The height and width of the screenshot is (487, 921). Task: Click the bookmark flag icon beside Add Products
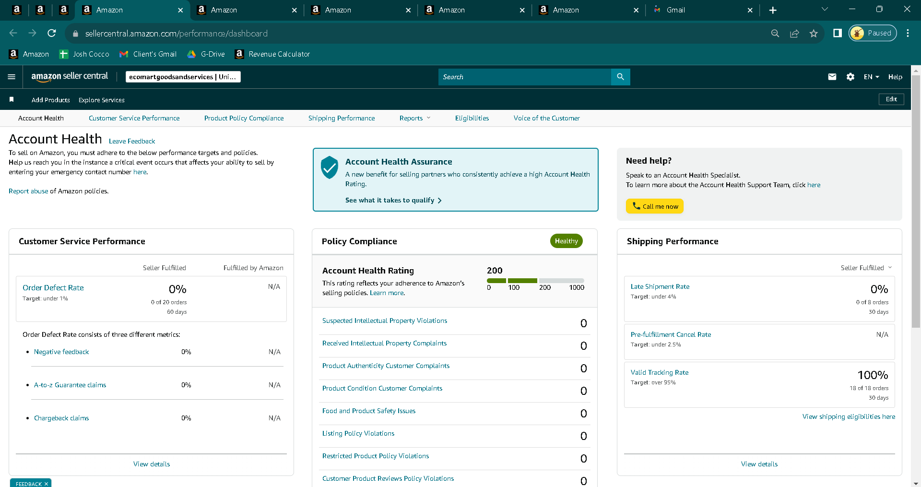12,99
